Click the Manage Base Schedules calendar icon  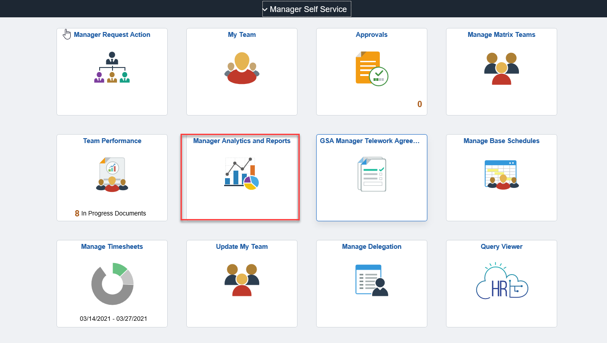coord(501,174)
